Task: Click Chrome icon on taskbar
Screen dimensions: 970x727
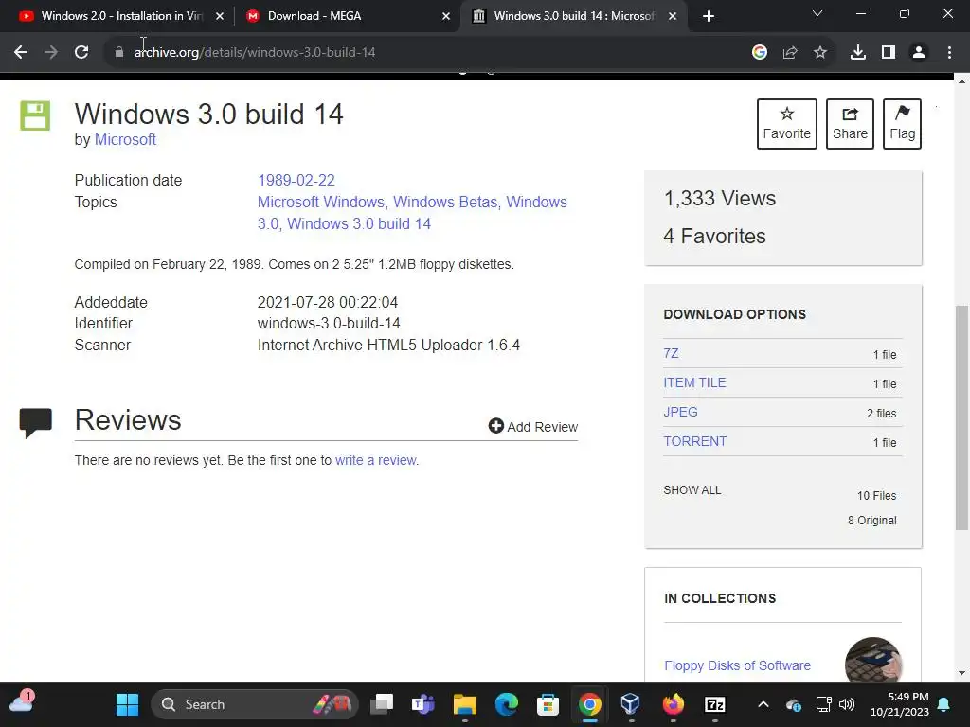Action: coord(589,704)
